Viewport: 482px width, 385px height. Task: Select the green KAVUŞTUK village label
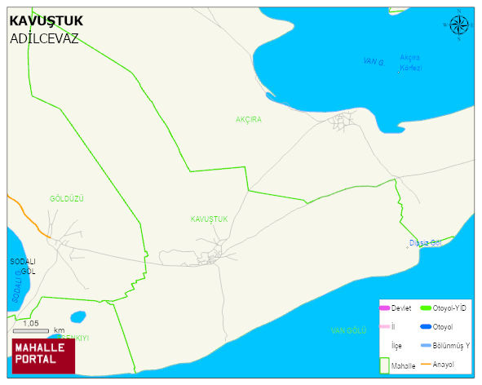(209, 219)
